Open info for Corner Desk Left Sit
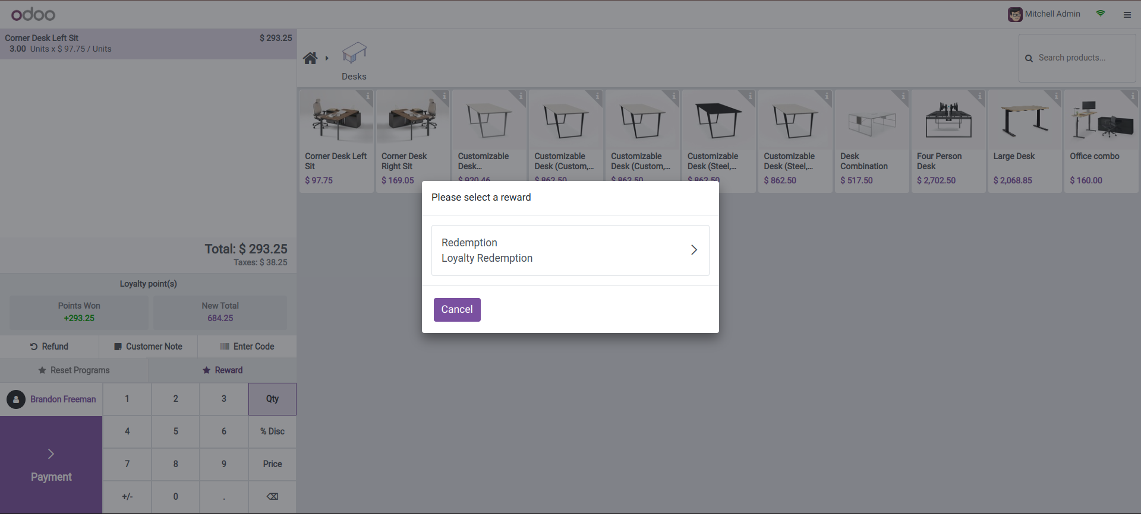The image size is (1141, 514). tap(368, 96)
